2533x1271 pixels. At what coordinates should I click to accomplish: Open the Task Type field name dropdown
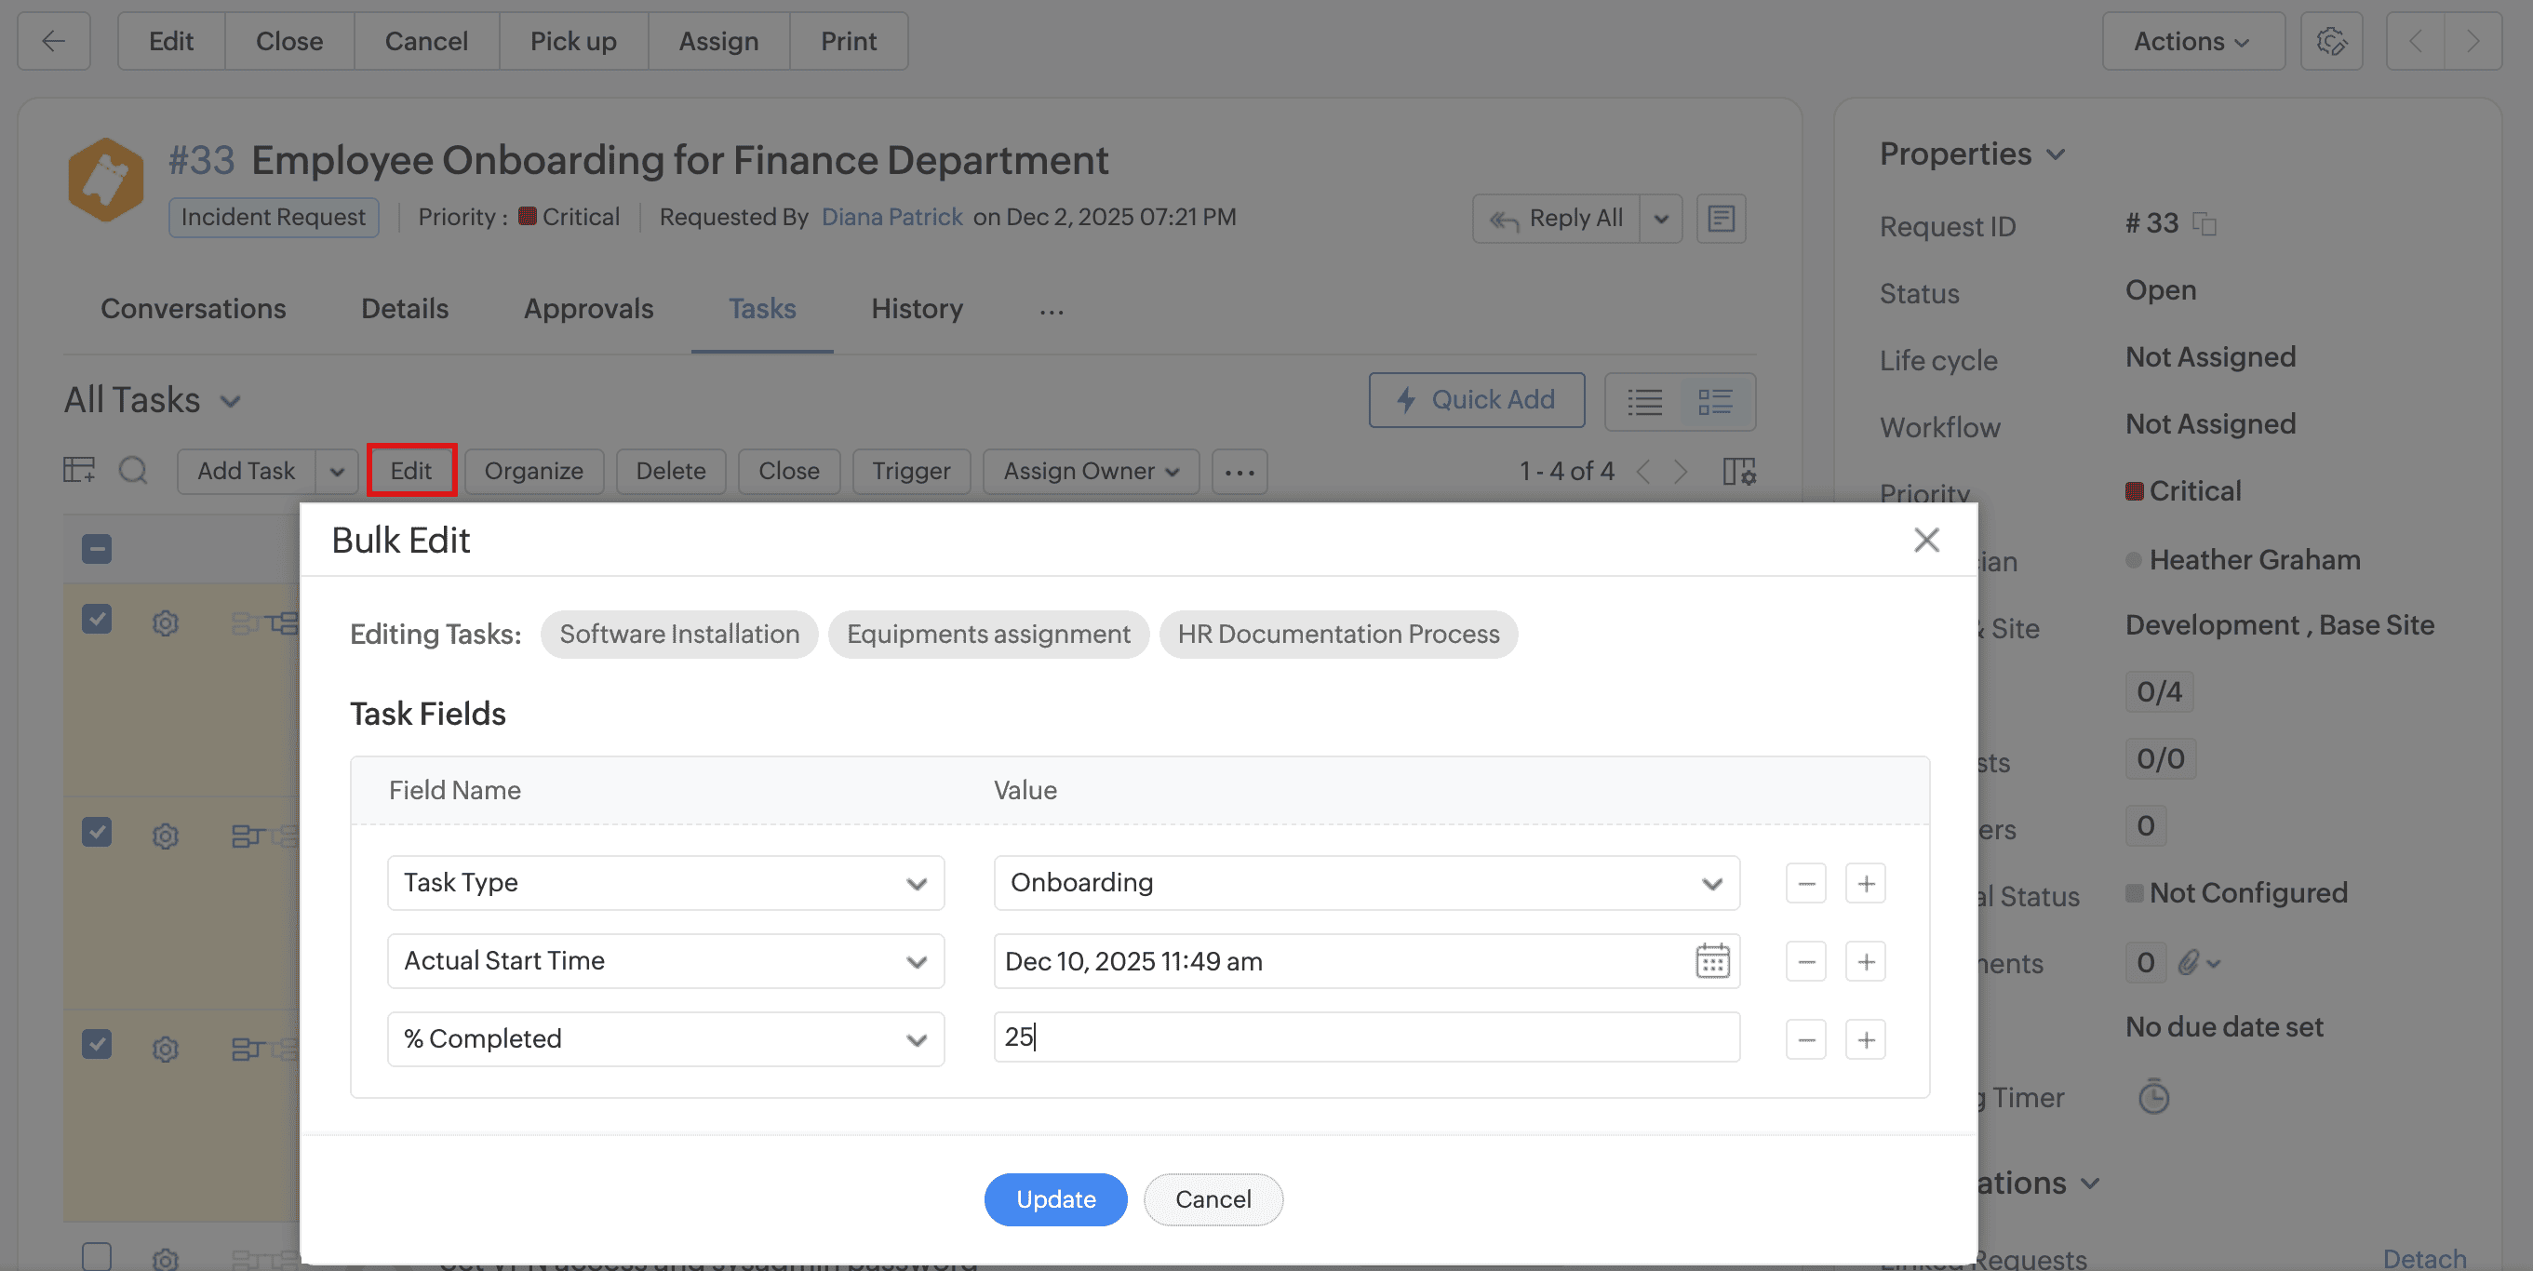point(665,883)
